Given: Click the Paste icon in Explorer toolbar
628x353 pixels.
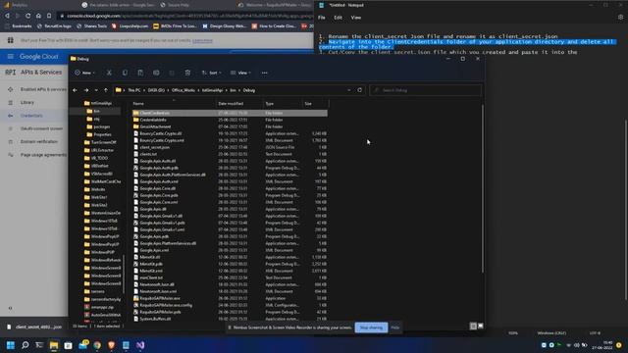Looking at the screenshot, I should [x=140, y=73].
